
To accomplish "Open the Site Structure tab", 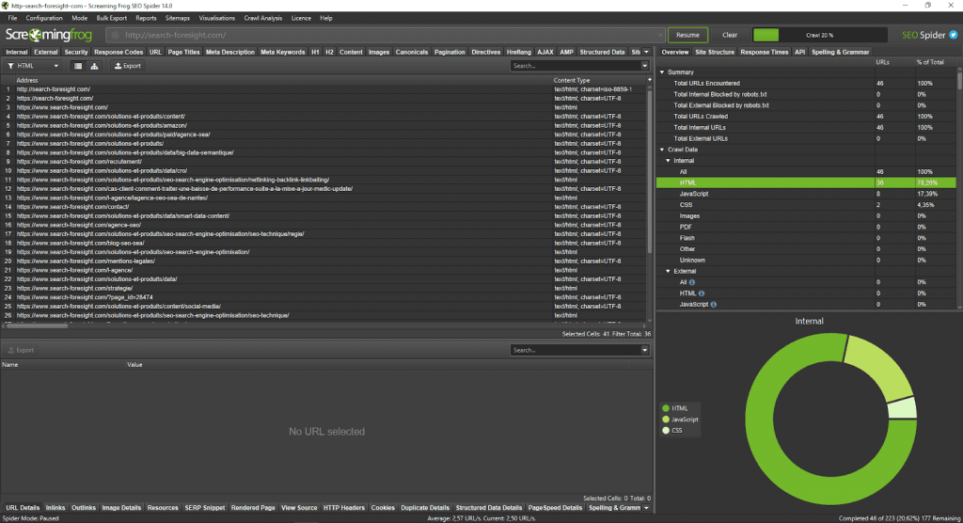I will (715, 53).
